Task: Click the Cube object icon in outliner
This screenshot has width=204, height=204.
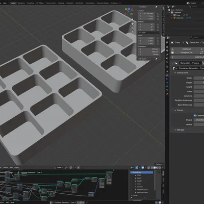Action: point(174,15)
